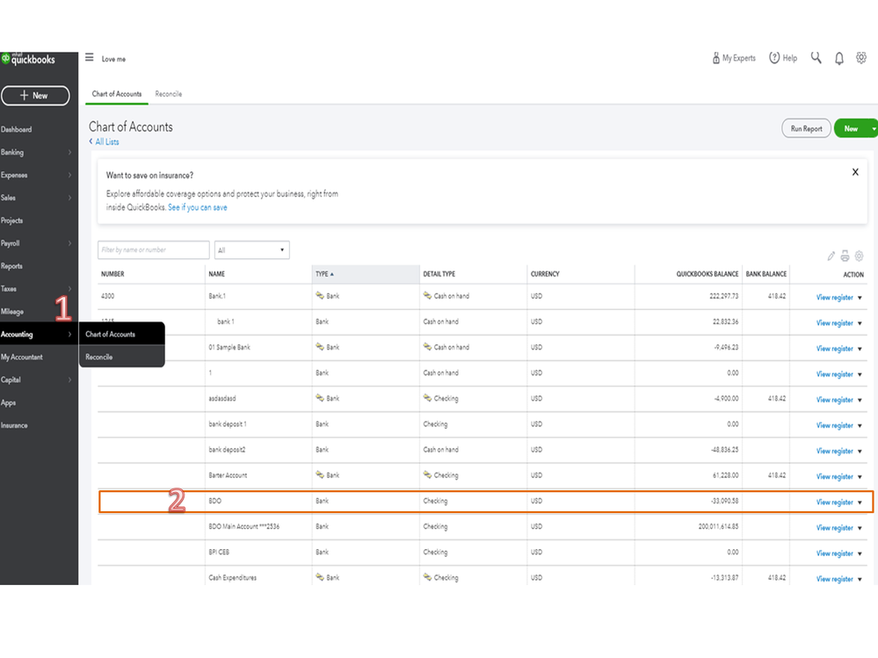This screenshot has width=878, height=658.
Task: Follow the See if you can save link
Action: [x=198, y=207]
